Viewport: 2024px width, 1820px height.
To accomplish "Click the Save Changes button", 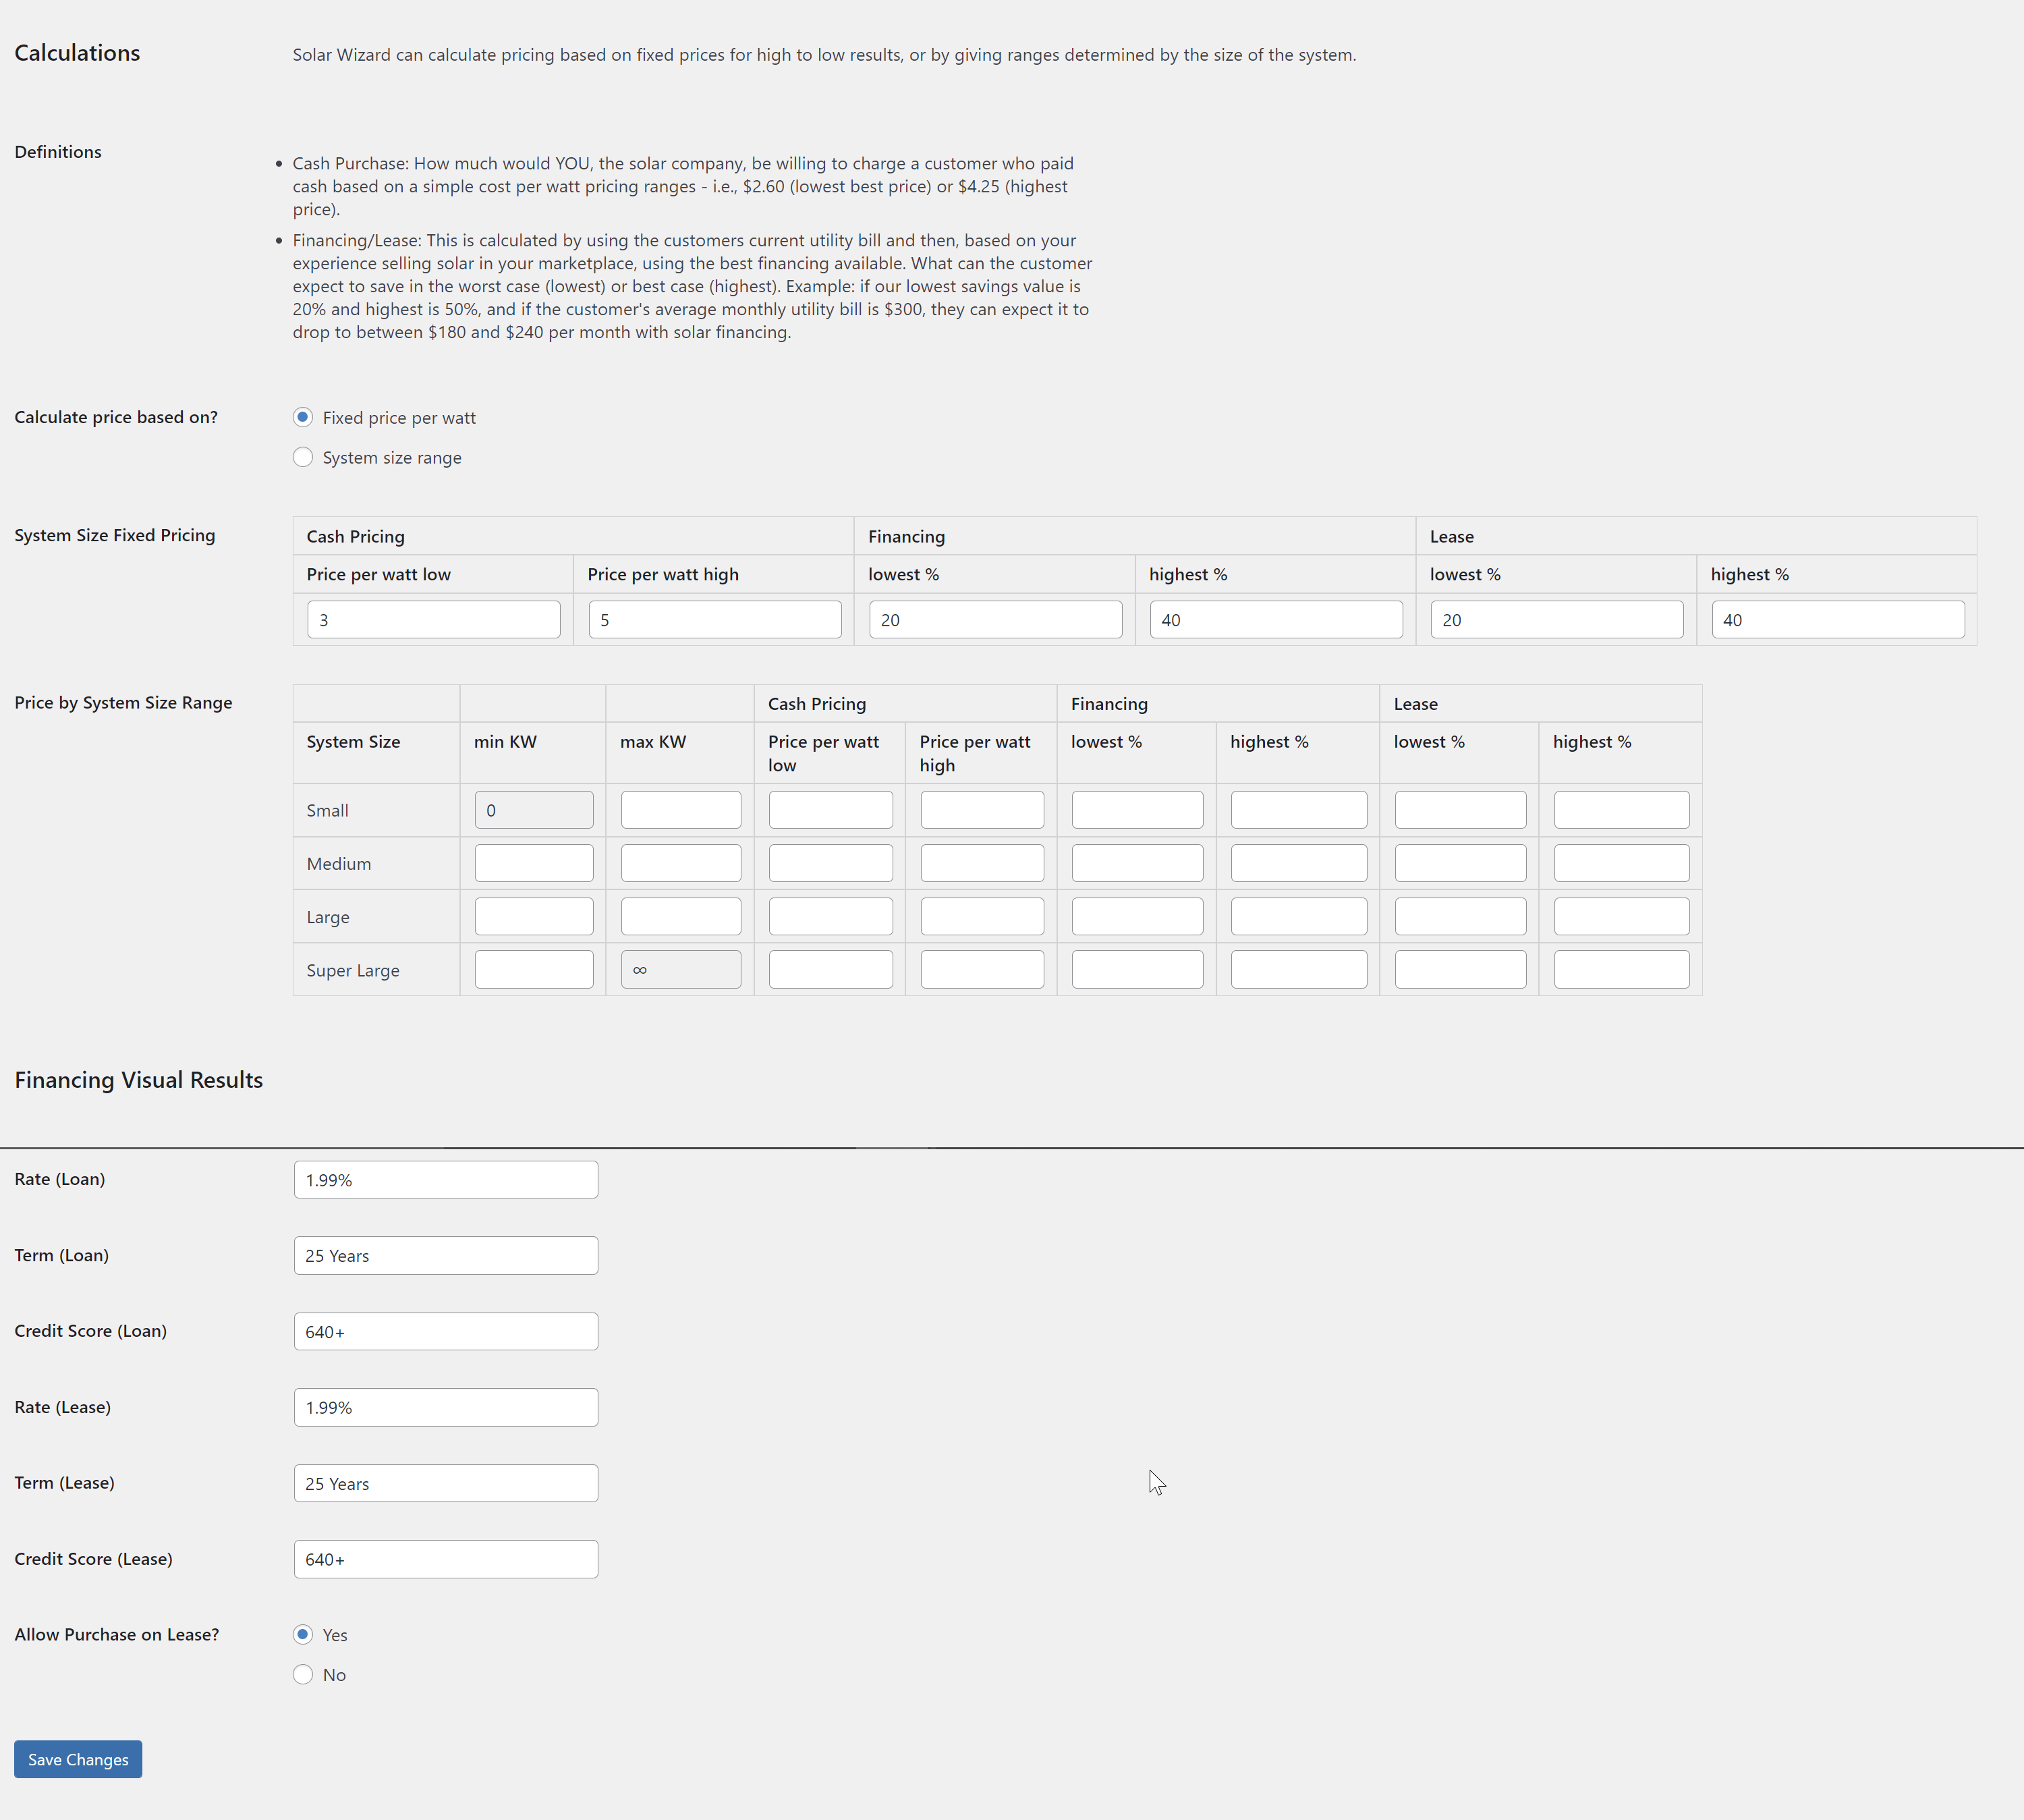I will pos(78,1759).
